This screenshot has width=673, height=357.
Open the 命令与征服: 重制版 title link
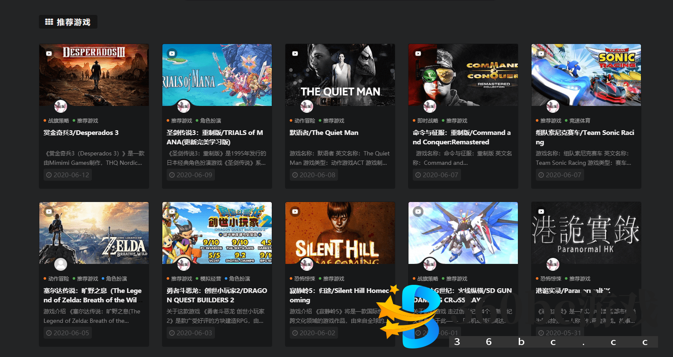point(461,138)
